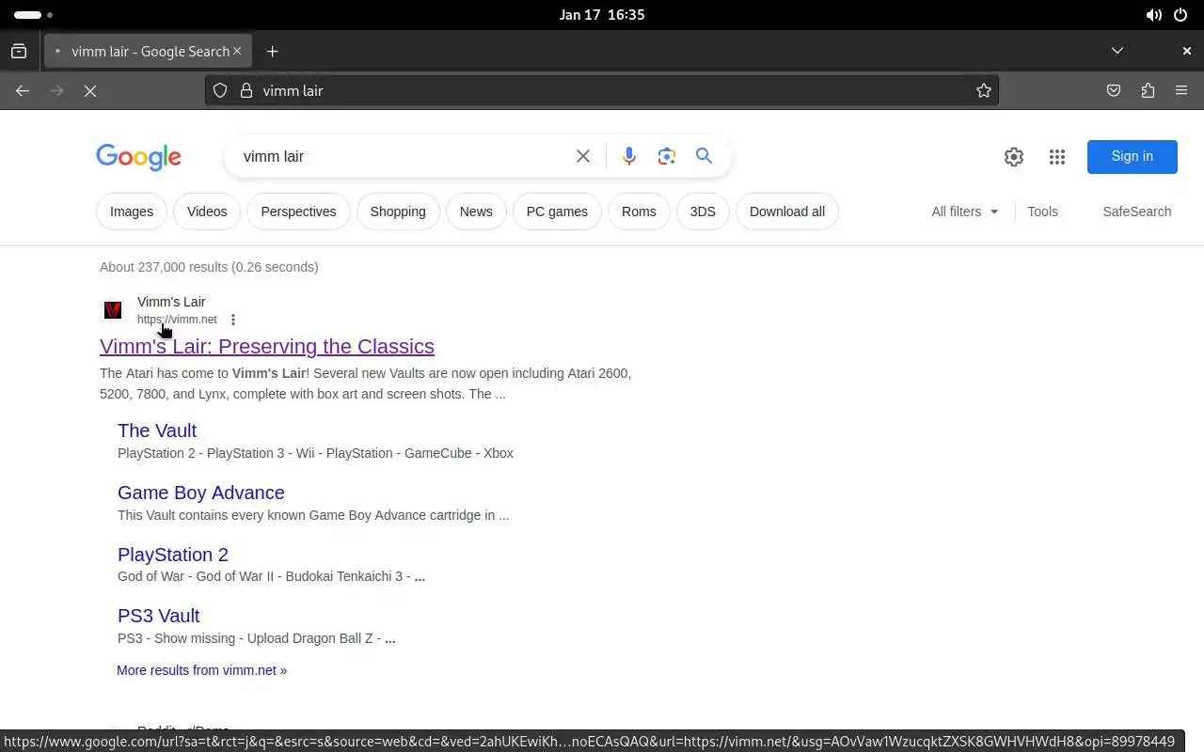This screenshot has height=752, width=1204.
Task: Click the Activities pill in top bar
Action: [x=27, y=15]
